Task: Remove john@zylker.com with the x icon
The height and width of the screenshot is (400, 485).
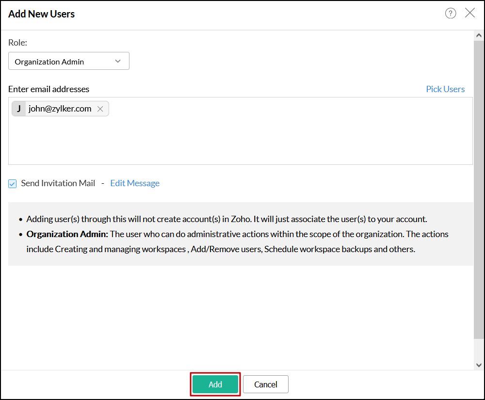Action: point(100,109)
